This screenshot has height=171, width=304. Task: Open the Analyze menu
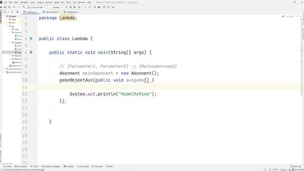coord(40,2)
